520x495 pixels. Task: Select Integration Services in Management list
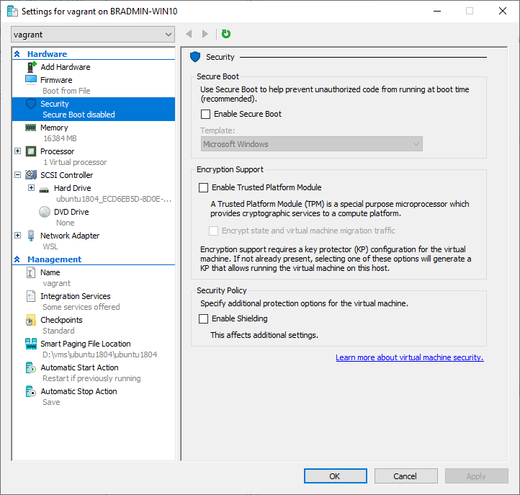(x=75, y=296)
